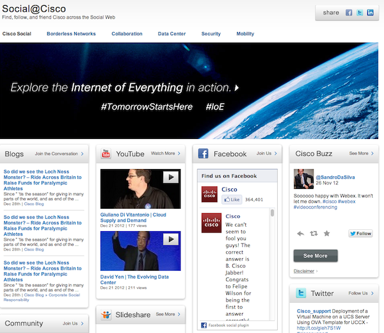Share the page via the Facebook icon
The height and width of the screenshot is (333, 384).
(349, 13)
